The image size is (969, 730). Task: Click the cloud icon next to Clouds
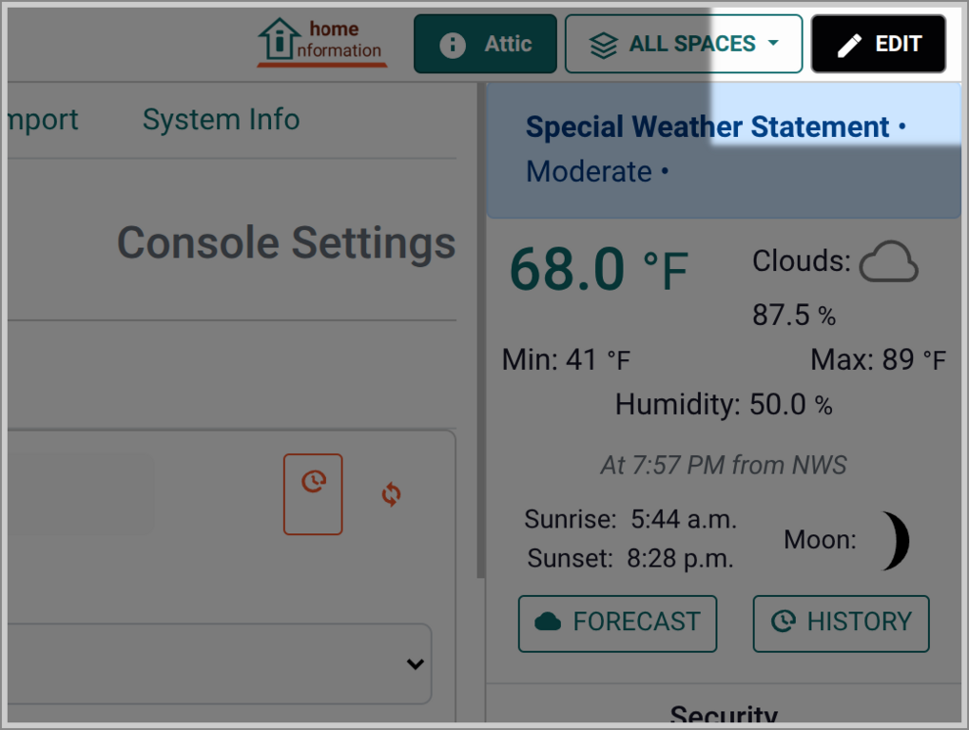point(889,261)
